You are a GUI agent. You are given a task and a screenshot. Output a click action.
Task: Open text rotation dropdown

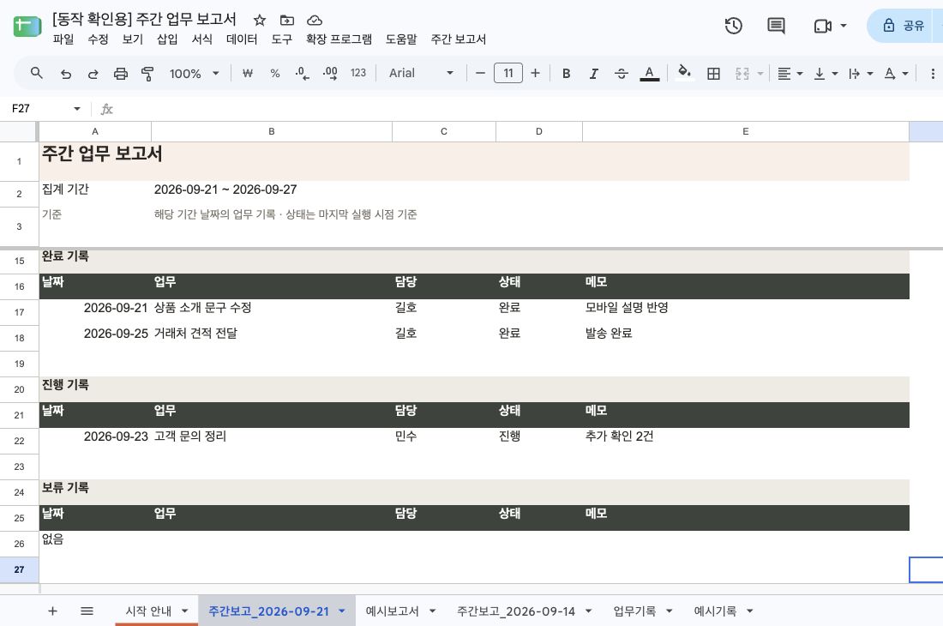(896, 74)
